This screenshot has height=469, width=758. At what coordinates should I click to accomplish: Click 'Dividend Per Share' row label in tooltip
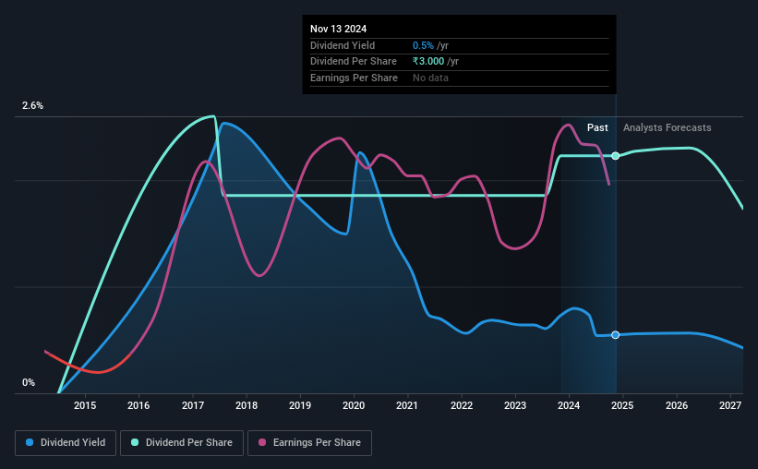pyautogui.click(x=354, y=62)
